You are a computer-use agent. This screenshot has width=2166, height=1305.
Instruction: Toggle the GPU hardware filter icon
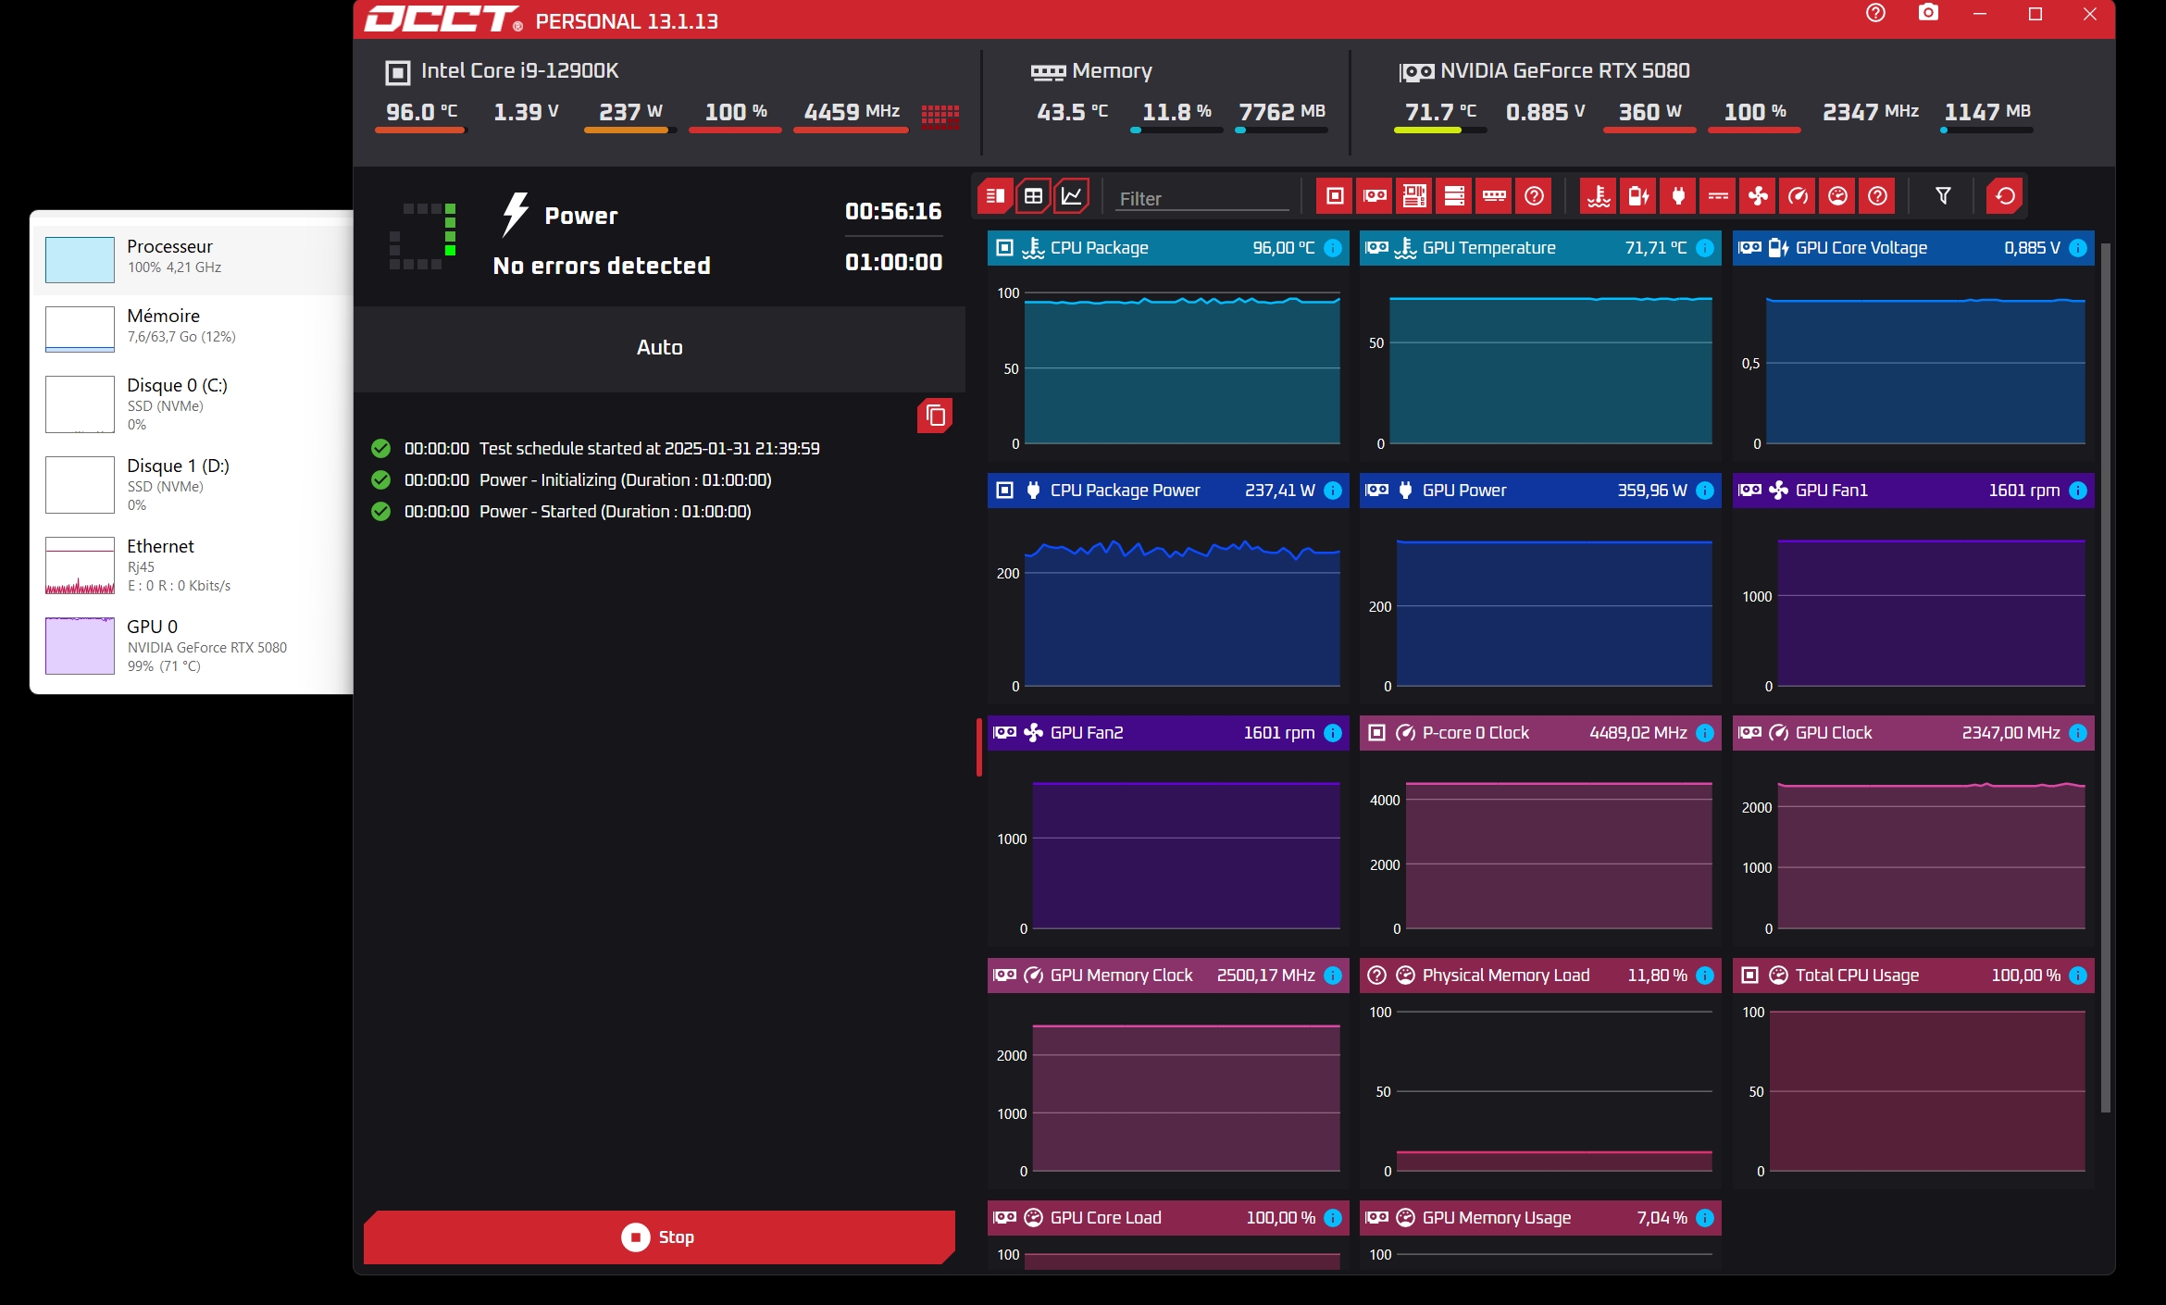(1375, 196)
